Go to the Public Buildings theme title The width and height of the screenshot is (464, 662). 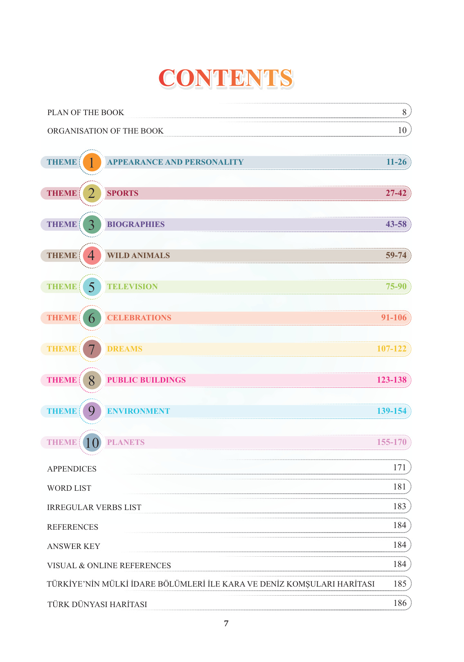[146, 380]
